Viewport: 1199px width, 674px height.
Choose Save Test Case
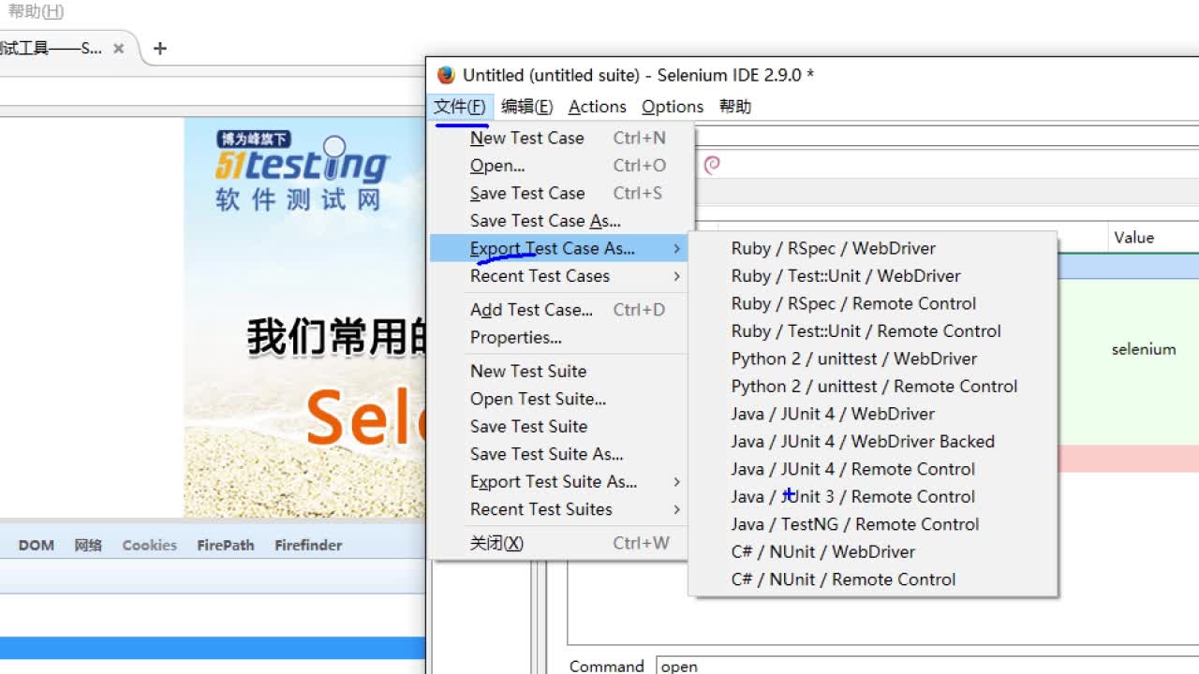pyautogui.click(x=560, y=193)
